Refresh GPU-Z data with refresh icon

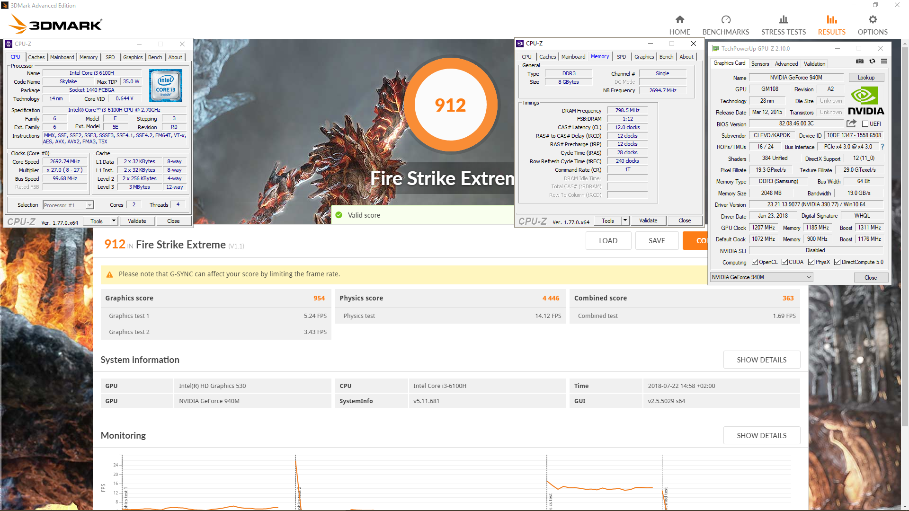pyautogui.click(x=872, y=61)
